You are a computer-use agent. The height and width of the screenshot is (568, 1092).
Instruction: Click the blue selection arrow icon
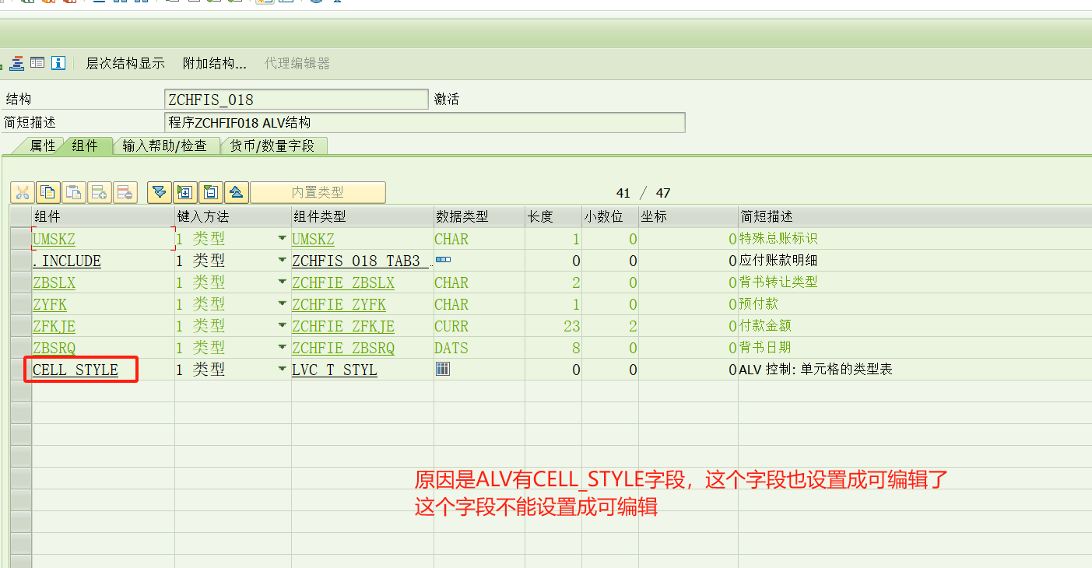160,192
